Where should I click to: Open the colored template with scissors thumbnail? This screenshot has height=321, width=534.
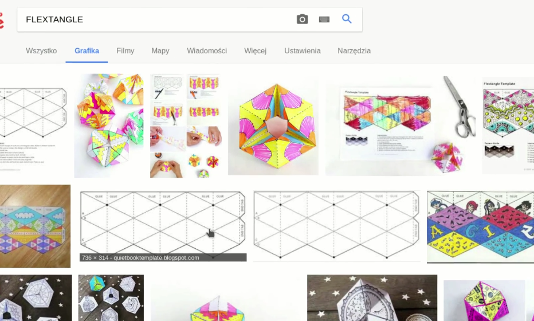tap(400, 126)
